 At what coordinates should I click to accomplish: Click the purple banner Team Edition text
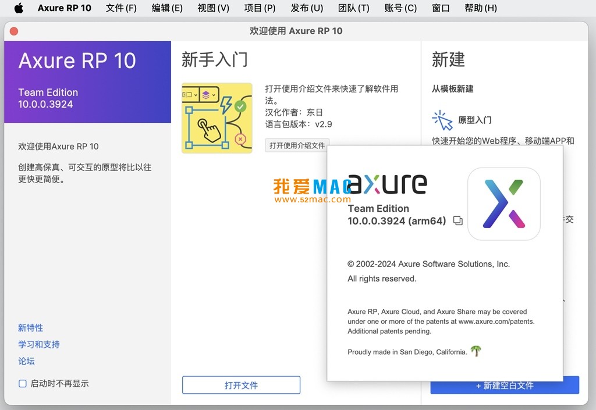click(x=48, y=92)
